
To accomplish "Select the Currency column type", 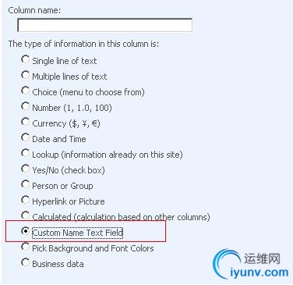I will 25,122.
